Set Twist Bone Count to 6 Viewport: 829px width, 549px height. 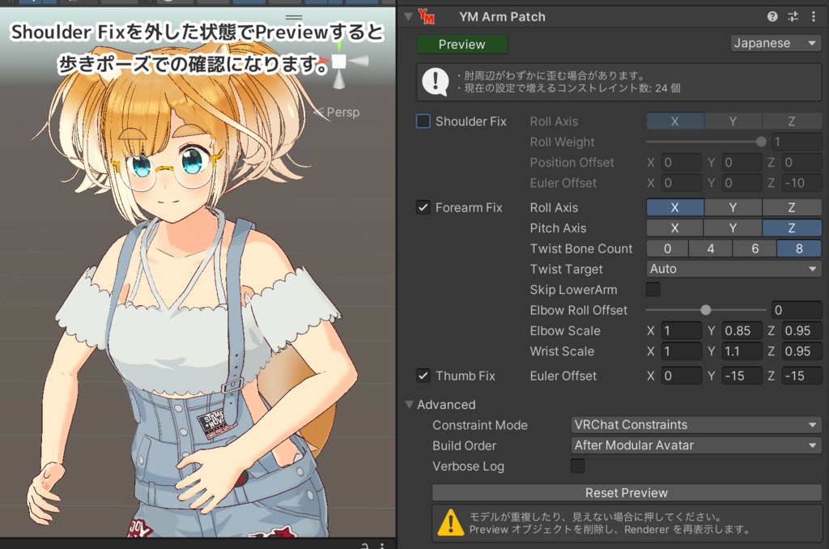(755, 249)
